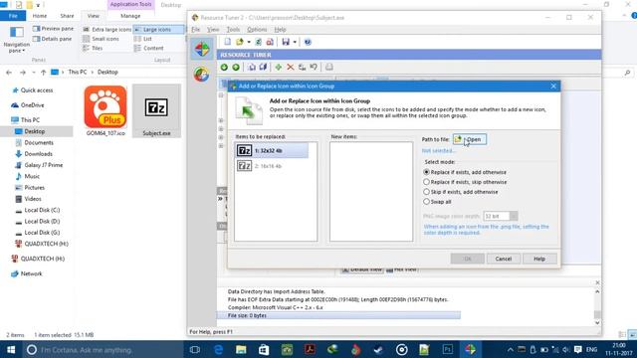The height and width of the screenshot is (358, 637).
Task: Open Local Disk (C:) in navigation pane
Action: pos(42,210)
